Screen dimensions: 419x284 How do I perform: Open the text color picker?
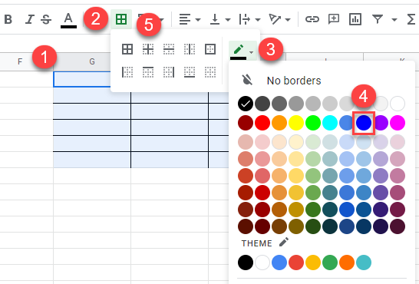point(68,20)
